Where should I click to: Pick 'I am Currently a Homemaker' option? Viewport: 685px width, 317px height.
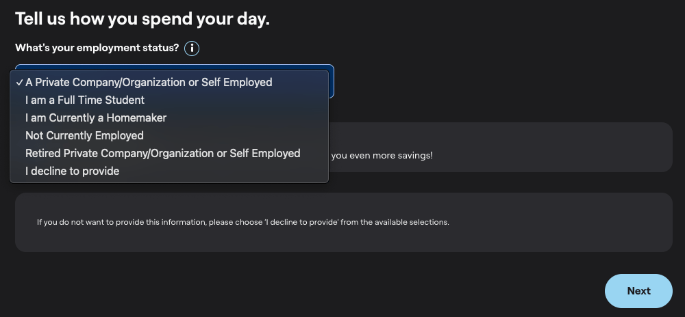coord(96,118)
